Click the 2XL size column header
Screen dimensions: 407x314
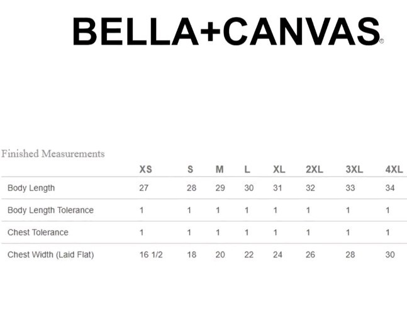pos(315,170)
